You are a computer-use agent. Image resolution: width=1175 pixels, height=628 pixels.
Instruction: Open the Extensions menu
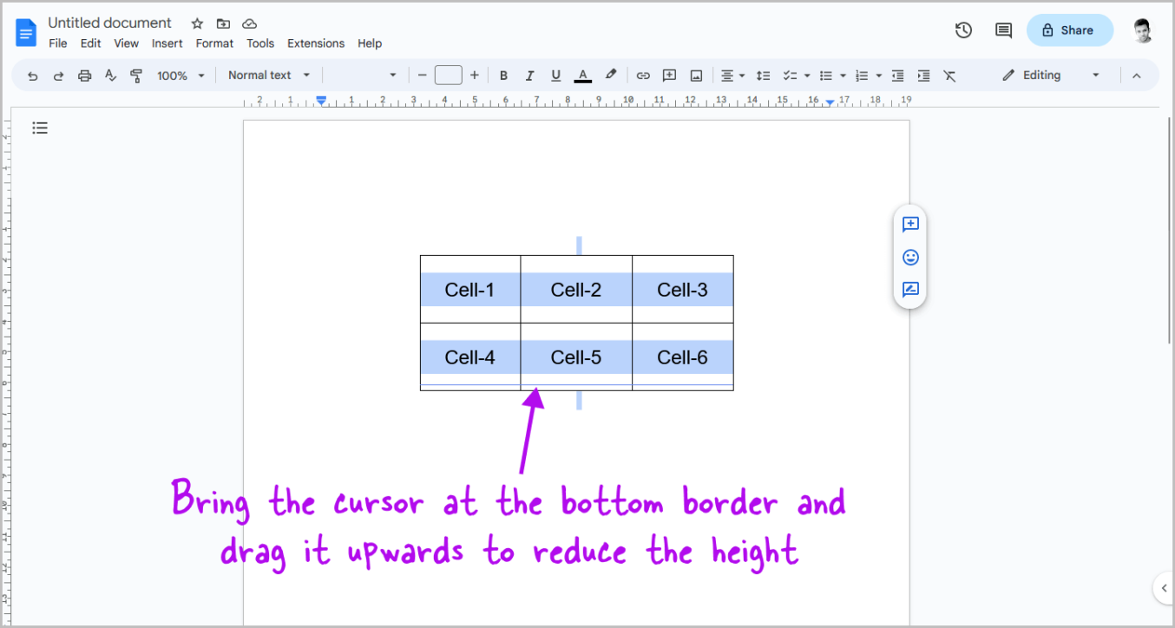coord(316,43)
